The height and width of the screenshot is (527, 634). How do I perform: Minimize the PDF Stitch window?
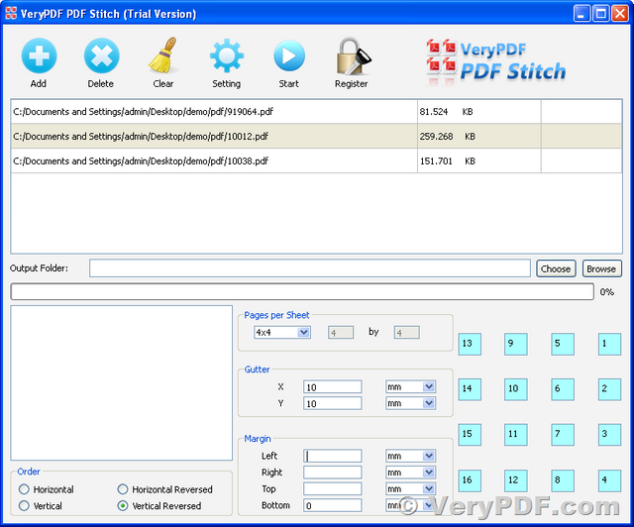pos(581,13)
